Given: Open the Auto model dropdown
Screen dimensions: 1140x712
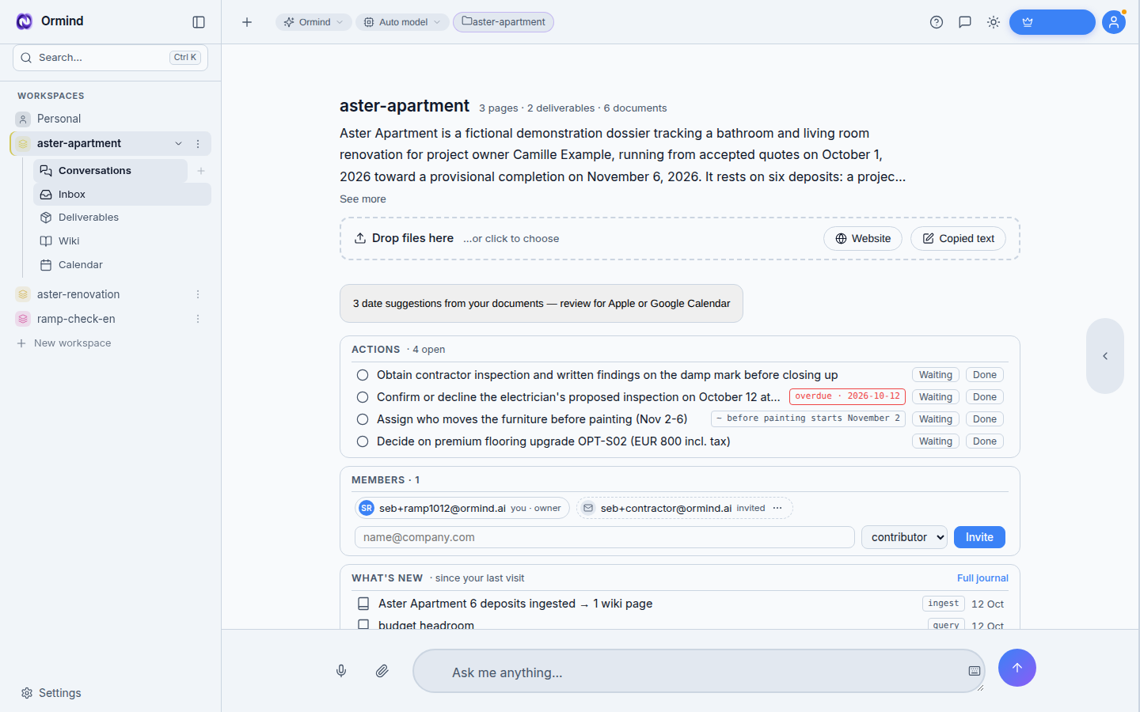Looking at the screenshot, I should [402, 22].
